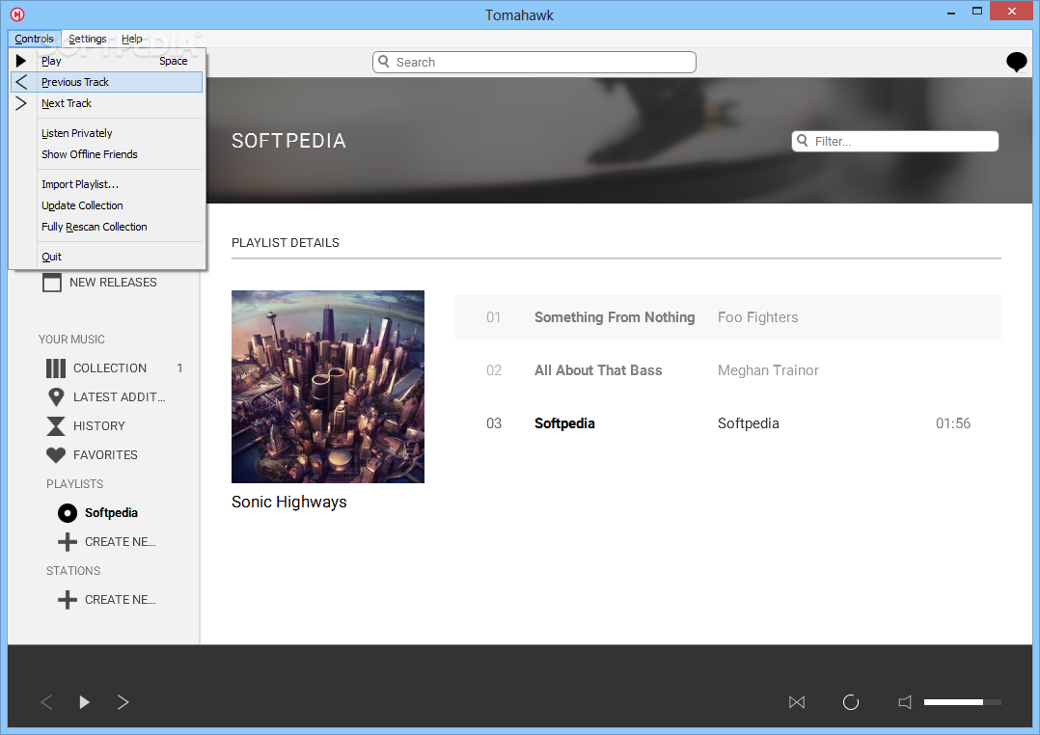This screenshot has width=1040, height=735.
Task: Maximize the Tomahawk window
Action: pos(977,12)
